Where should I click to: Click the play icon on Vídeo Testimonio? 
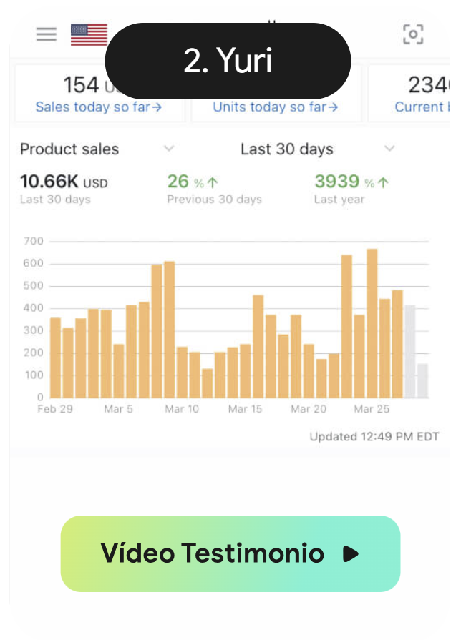(350, 553)
